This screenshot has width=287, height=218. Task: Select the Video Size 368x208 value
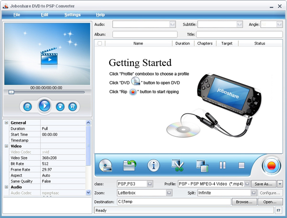click(x=63, y=158)
